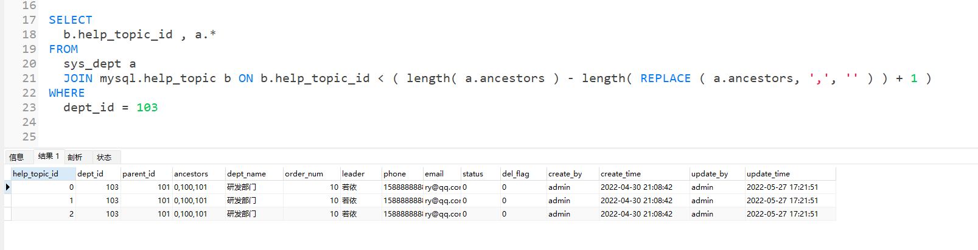Click line number 21 in gutter
The height and width of the screenshot is (250, 978).
(x=29, y=78)
